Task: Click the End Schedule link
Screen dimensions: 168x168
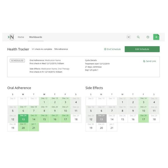Action: (x=114, y=49)
